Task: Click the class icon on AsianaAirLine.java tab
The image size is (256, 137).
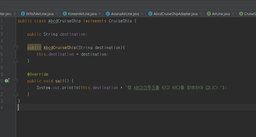Action: click(108, 14)
